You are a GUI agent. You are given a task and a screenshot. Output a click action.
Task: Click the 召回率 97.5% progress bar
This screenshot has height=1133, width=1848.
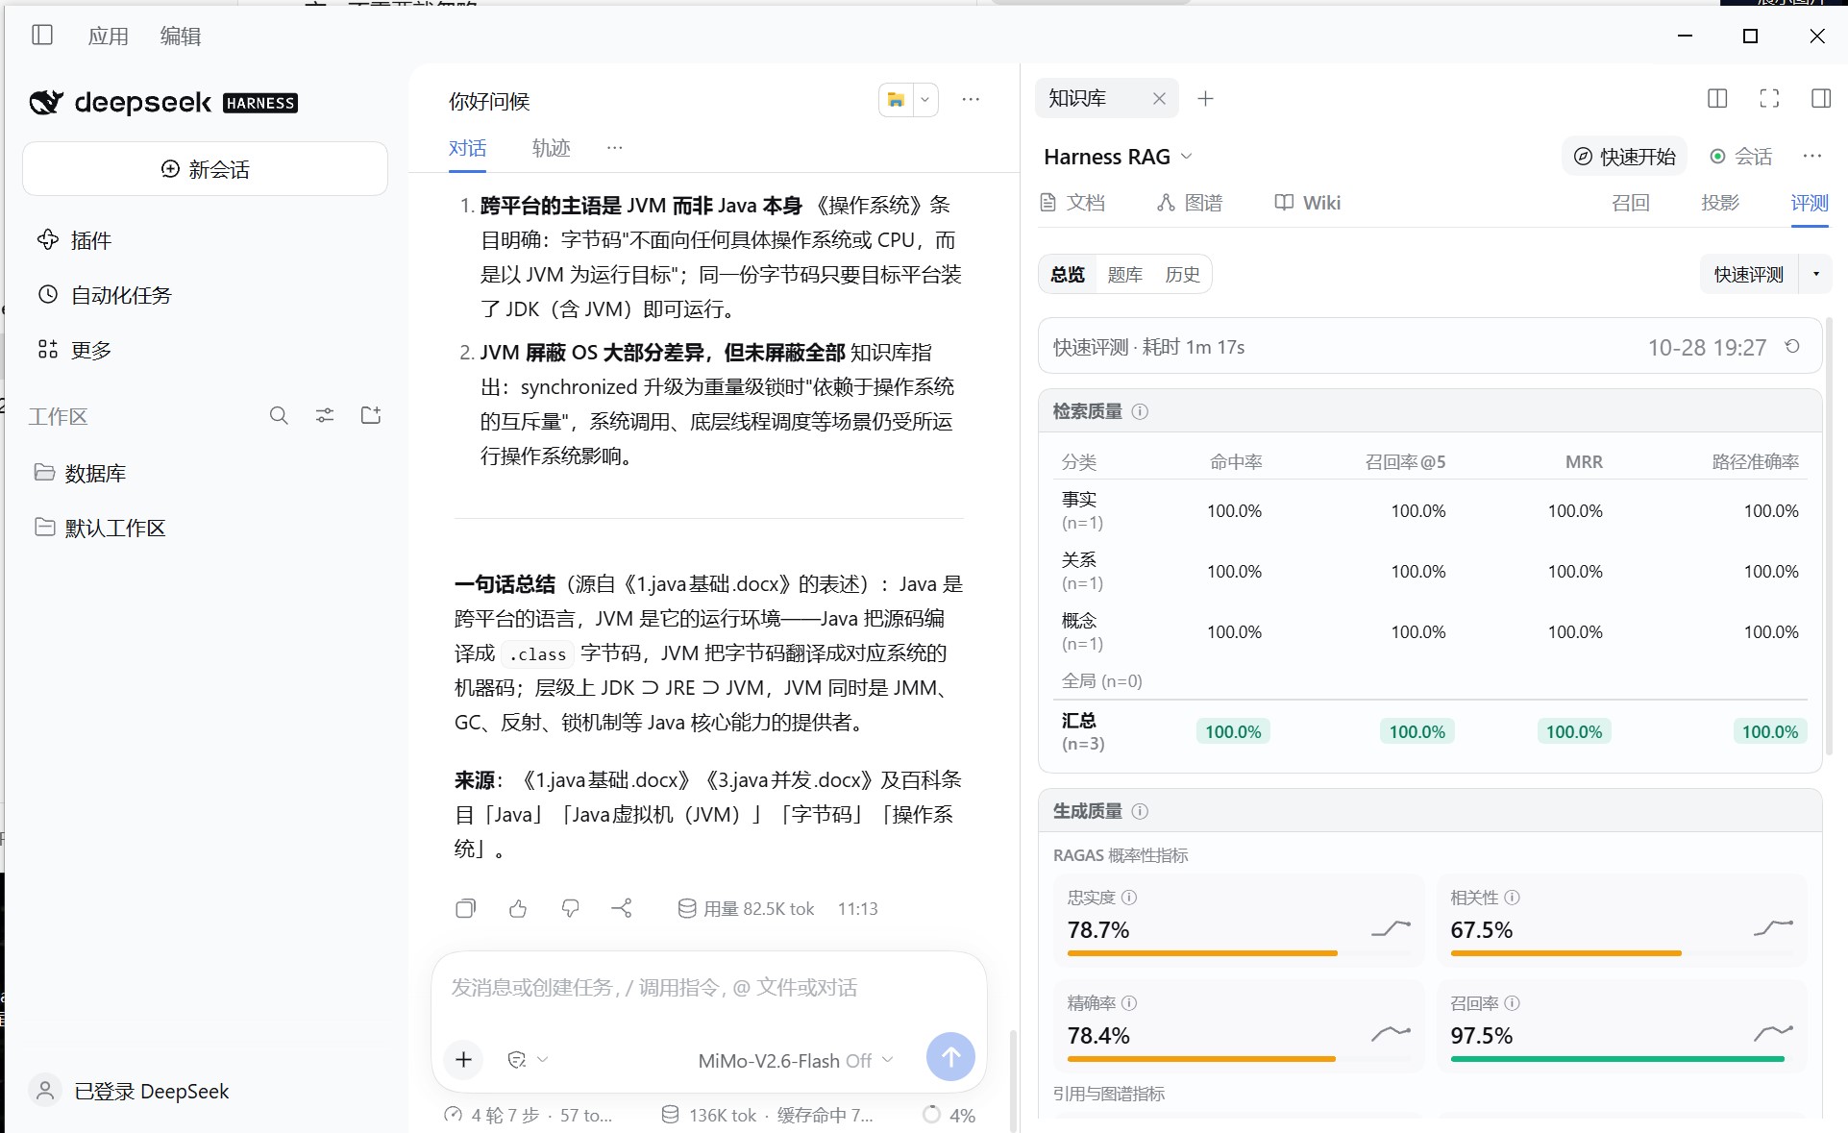(1621, 1058)
